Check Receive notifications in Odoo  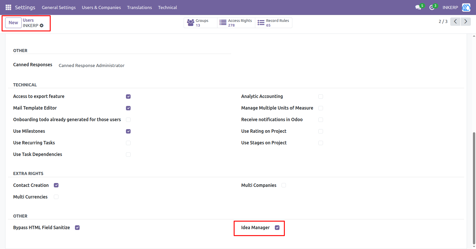(321, 120)
